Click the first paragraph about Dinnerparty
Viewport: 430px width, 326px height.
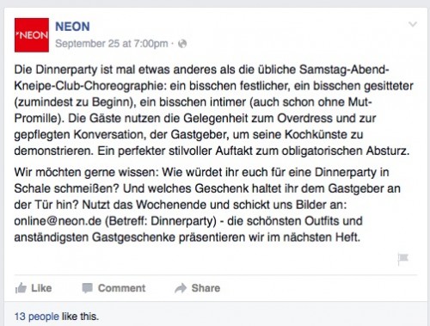point(213,110)
